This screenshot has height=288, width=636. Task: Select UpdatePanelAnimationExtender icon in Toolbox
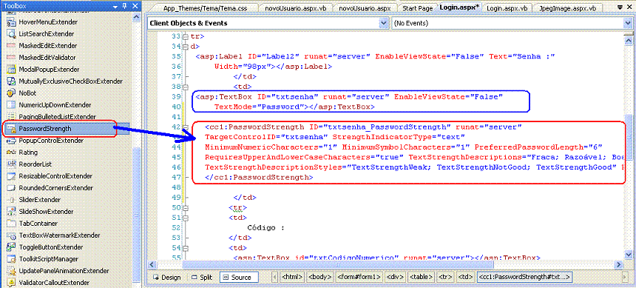[11, 270]
